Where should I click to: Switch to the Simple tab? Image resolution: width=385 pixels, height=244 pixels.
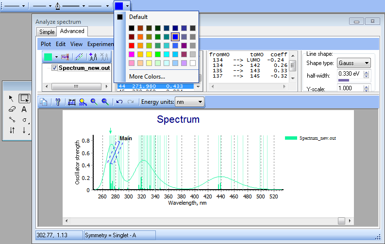tap(47, 32)
